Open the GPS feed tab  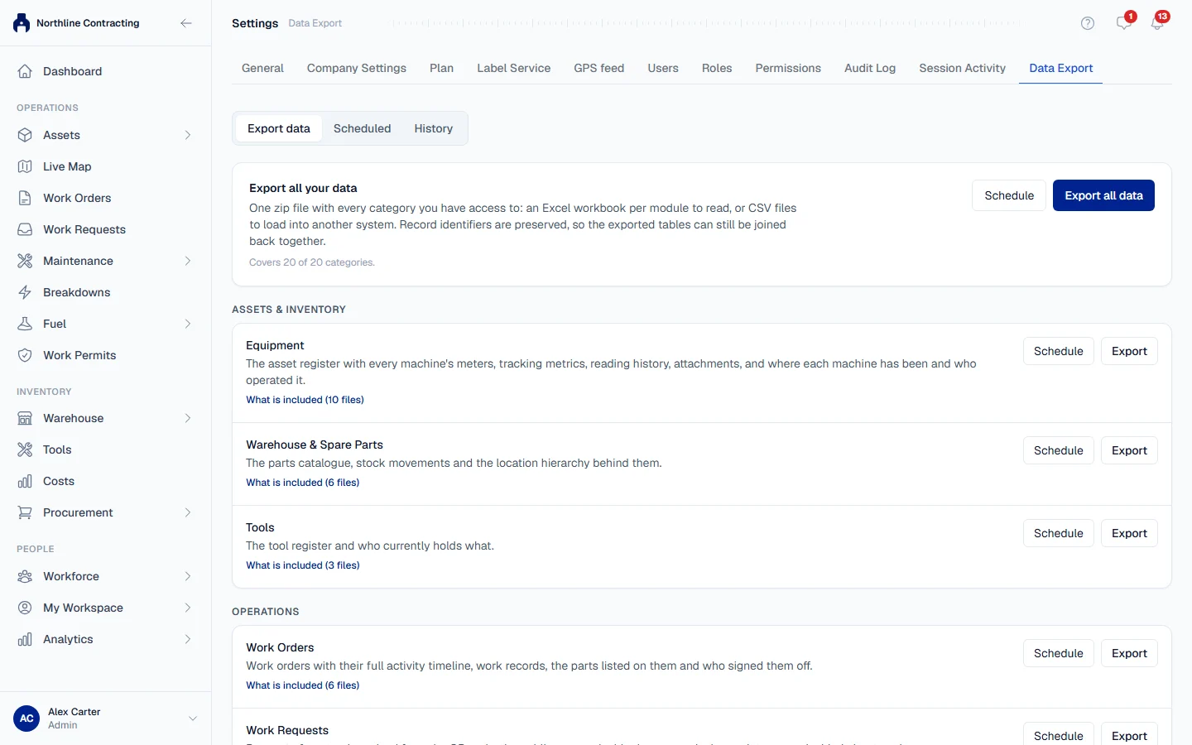coord(599,68)
